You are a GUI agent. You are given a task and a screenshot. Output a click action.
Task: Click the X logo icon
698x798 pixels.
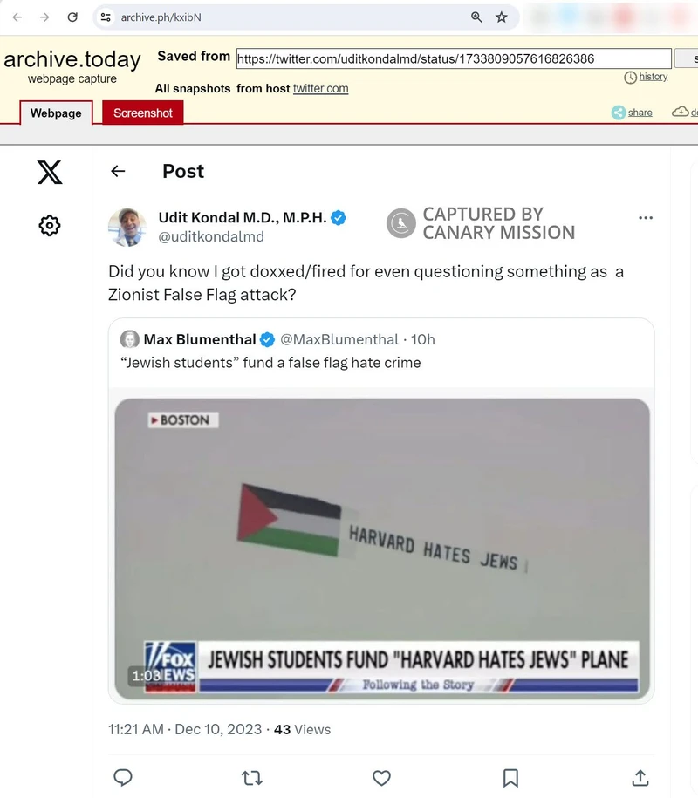click(x=50, y=172)
